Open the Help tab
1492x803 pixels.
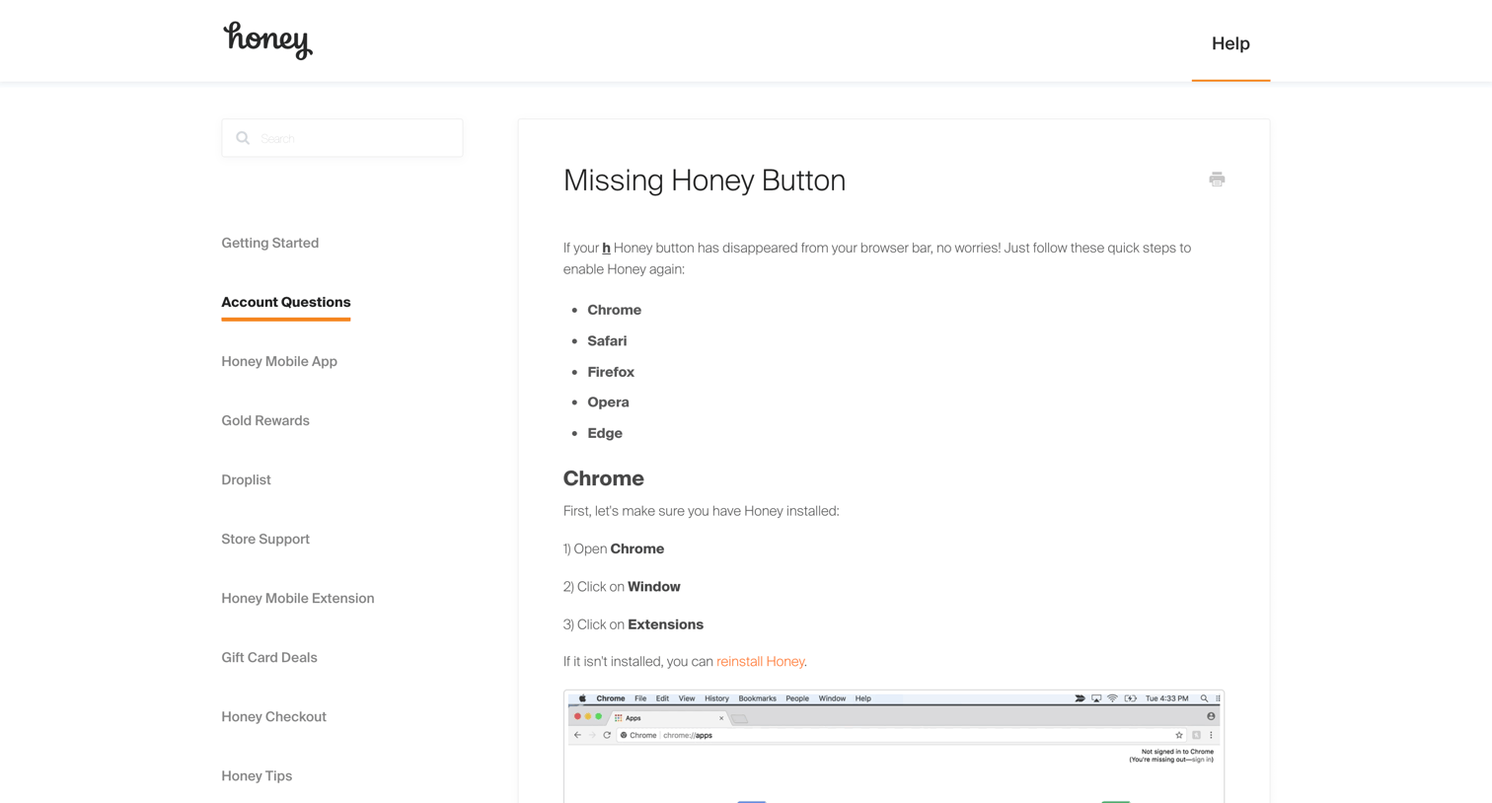1231,43
